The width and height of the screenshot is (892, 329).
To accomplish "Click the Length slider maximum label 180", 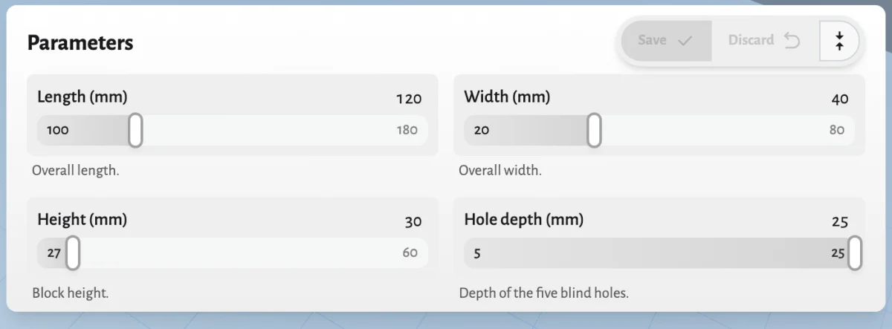I will [407, 130].
